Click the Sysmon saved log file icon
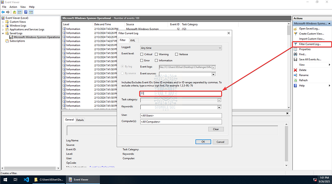The height and width of the screenshot is (184, 332). click(11, 37)
